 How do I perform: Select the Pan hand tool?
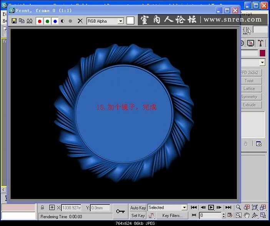pyautogui.click(x=247, y=215)
